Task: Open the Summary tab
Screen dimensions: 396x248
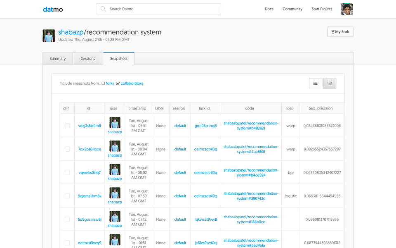Action: pyautogui.click(x=58, y=59)
